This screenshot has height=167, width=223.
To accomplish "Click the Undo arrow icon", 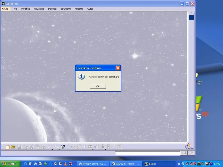I will pos(50,147).
